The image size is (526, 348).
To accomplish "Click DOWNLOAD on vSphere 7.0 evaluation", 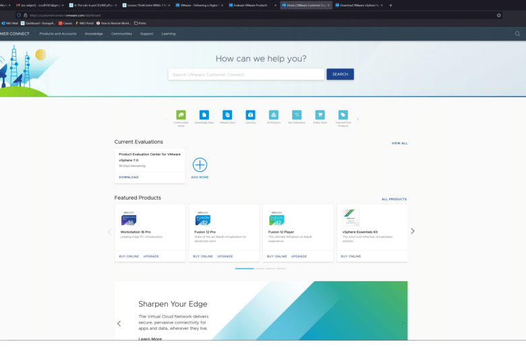I will 129,177.
